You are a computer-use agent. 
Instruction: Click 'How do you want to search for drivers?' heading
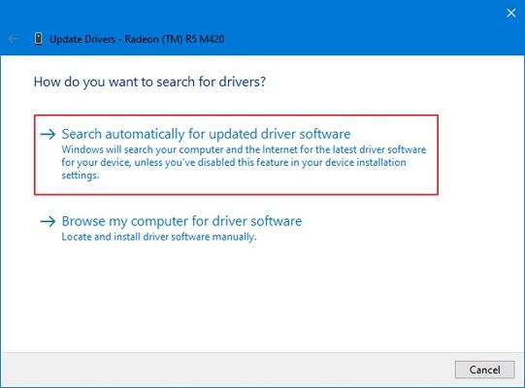[149, 82]
